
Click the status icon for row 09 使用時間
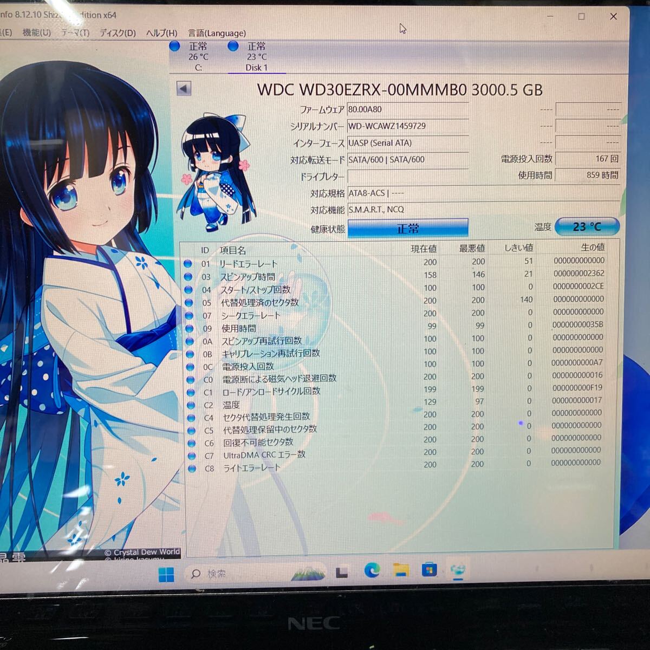point(190,329)
